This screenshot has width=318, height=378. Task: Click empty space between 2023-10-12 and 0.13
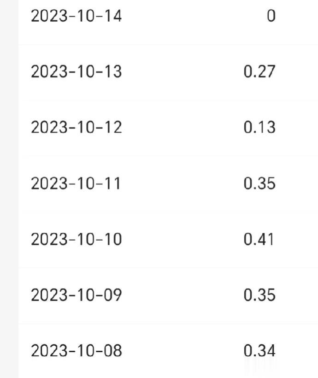click(x=183, y=127)
